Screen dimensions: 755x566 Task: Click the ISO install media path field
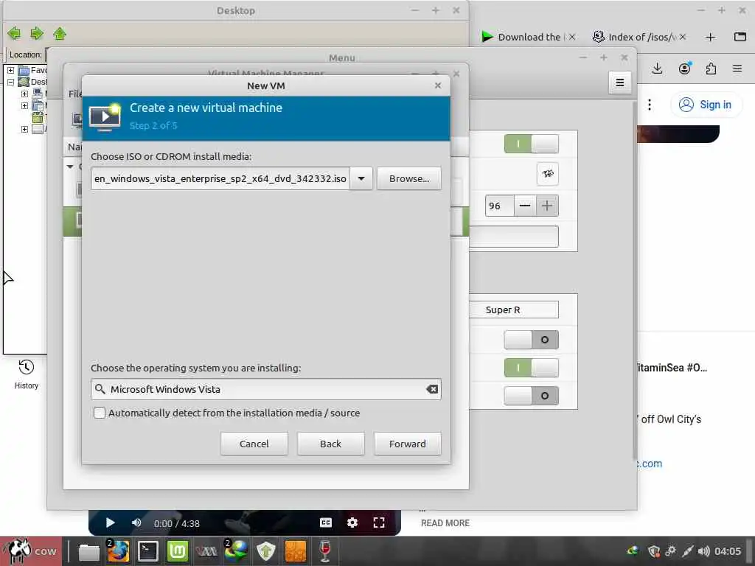point(220,178)
